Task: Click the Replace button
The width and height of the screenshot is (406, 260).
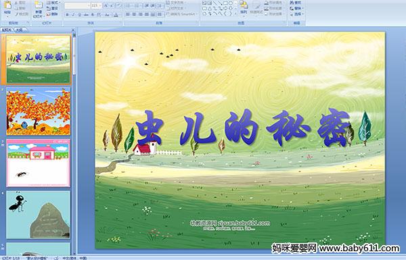Action: click(296, 8)
